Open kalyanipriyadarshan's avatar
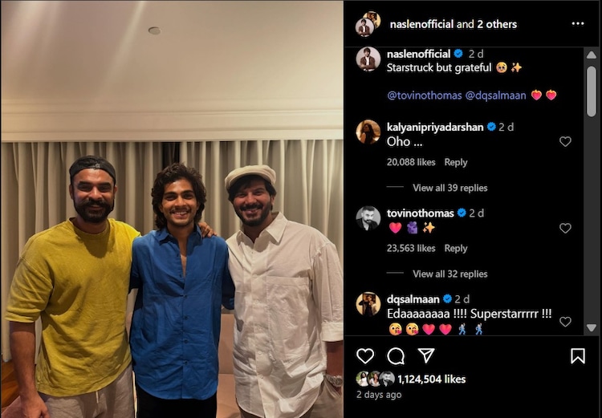 [x=368, y=132]
